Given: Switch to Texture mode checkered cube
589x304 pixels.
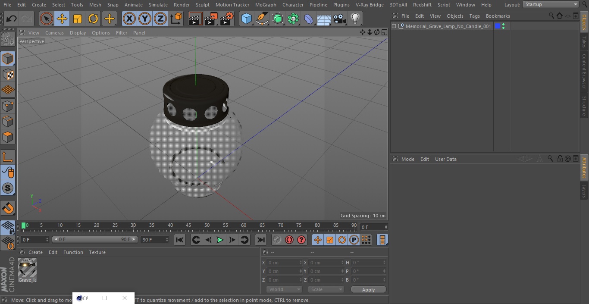Looking at the screenshot, I should point(8,75).
